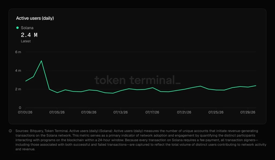This screenshot has height=160, width=275.
Task: Click the 'Sources: Bitquery, Token Terminal' footnote text
Action: [42, 131]
